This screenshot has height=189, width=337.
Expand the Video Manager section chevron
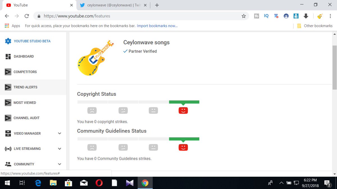click(60, 133)
